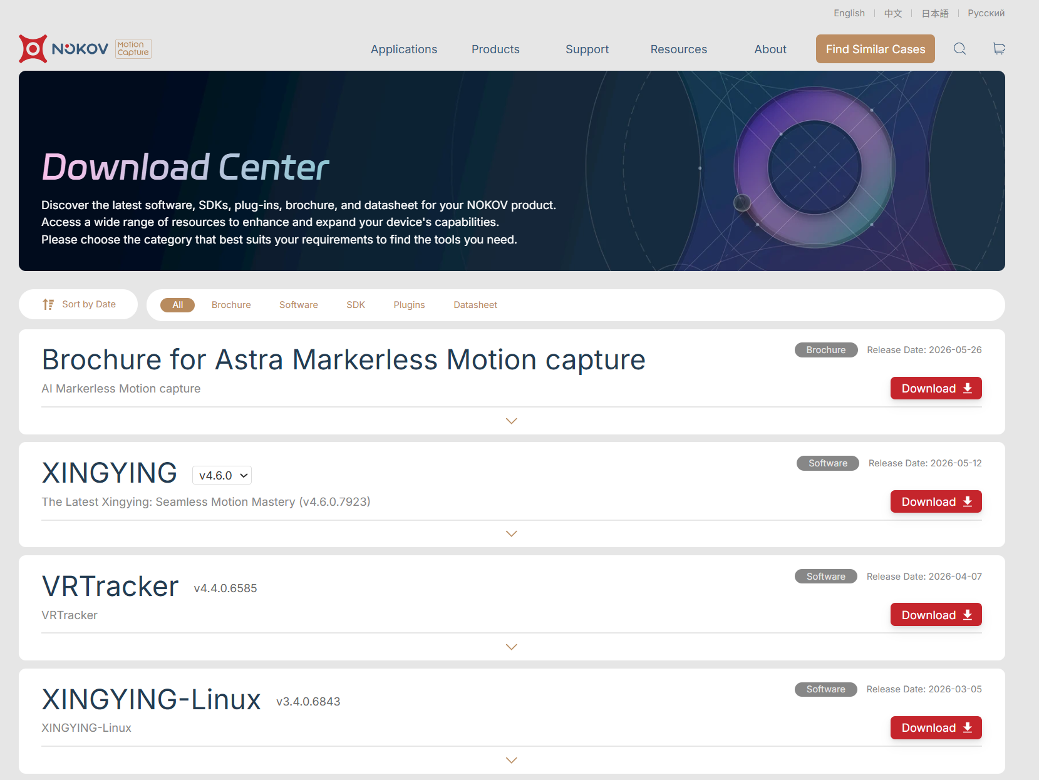Switch language to 日本語

(935, 13)
